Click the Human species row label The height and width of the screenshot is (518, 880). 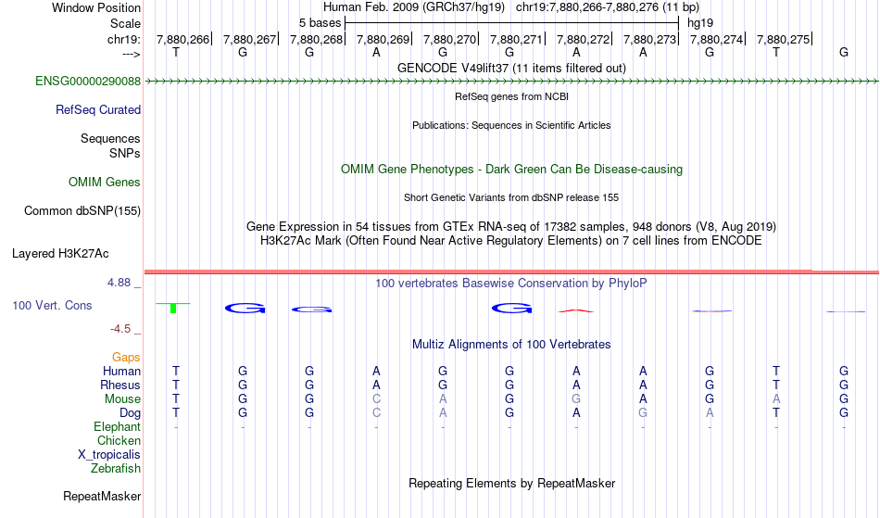click(121, 371)
